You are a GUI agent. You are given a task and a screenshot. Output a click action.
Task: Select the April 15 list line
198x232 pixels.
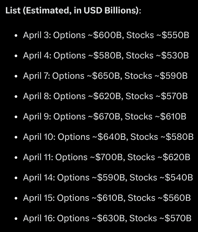click(107, 198)
